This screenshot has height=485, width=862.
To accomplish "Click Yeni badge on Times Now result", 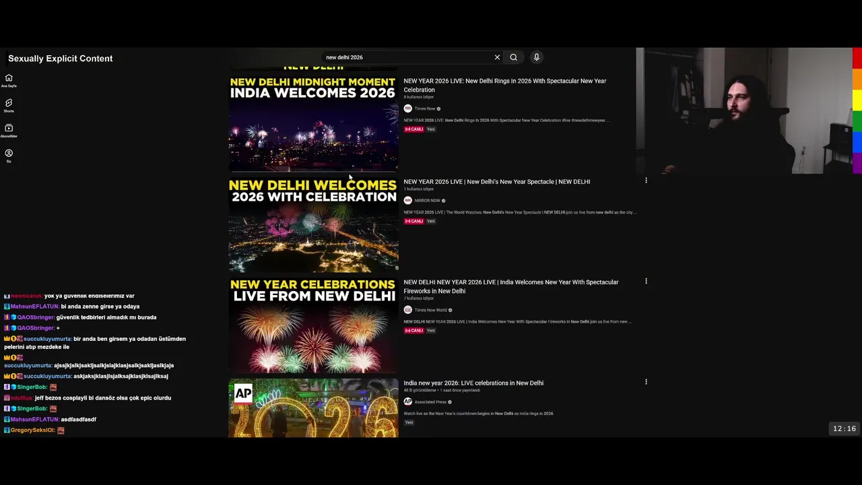I will (431, 129).
